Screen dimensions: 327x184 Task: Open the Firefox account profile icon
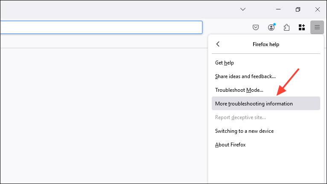272,27
